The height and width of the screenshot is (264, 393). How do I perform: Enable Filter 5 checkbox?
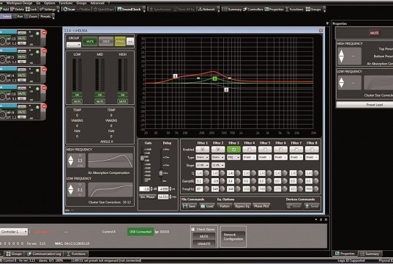tap(265, 150)
